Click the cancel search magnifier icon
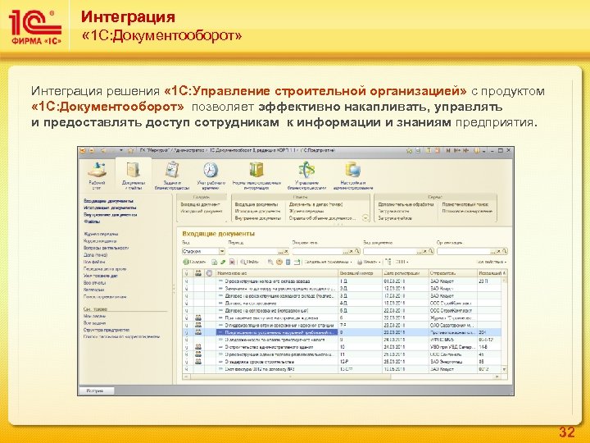The image size is (590, 443). (x=270, y=262)
